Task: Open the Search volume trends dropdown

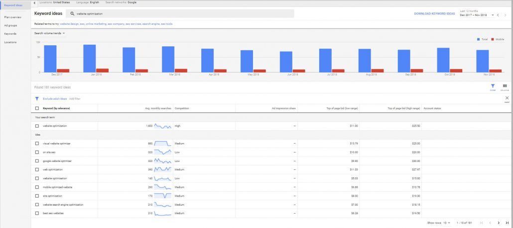Action: [50, 33]
